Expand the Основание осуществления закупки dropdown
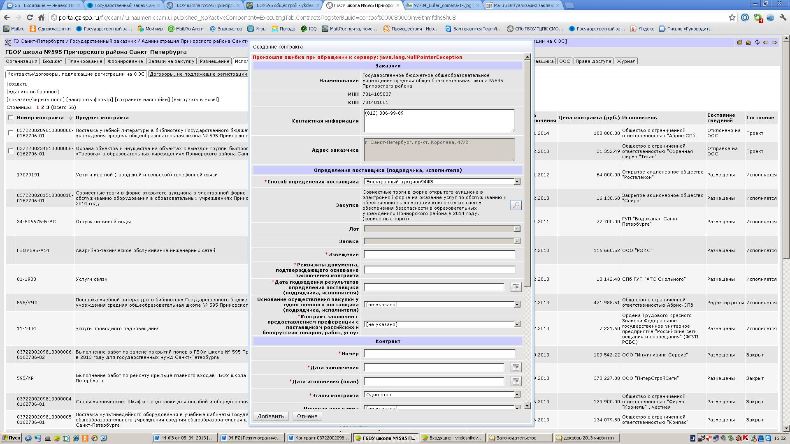Image resolution: width=790 pixels, height=444 pixels. [517, 305]
